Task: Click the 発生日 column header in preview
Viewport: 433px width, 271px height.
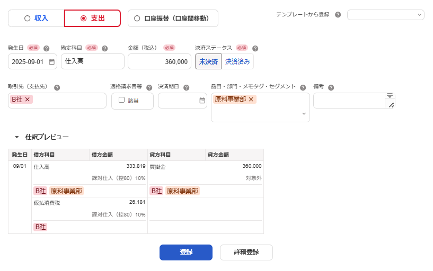Action: [x=20, y=155]
